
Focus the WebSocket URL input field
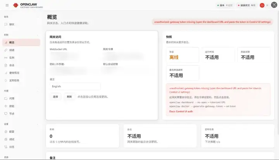[x=75, y=56]
